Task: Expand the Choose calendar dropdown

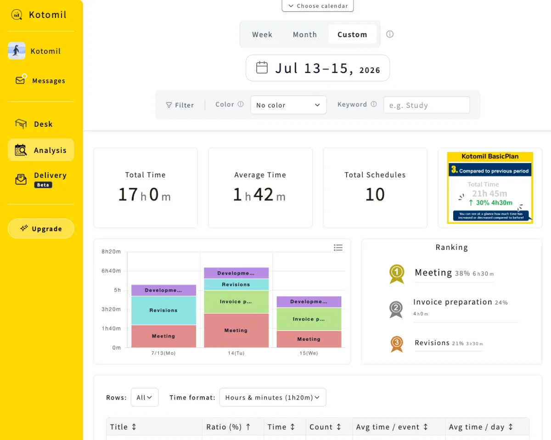Action: [318, 6]
